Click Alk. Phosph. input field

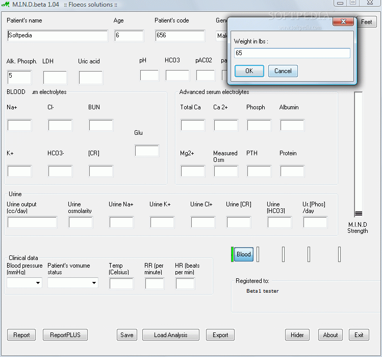tap(19, 78)
